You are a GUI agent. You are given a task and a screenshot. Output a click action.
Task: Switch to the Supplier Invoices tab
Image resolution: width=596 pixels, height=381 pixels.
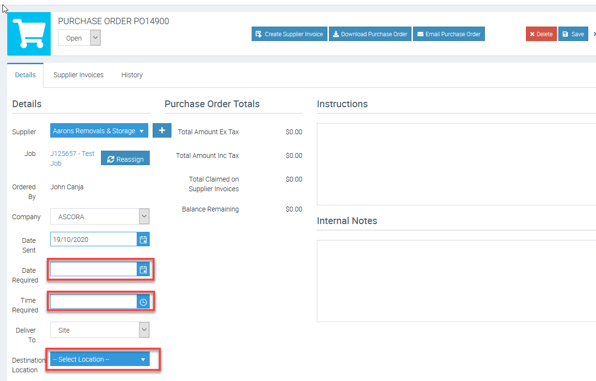[x=78, y=75]
